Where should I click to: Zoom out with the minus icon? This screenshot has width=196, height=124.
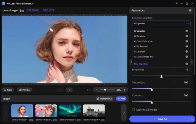tap(97, 90)
